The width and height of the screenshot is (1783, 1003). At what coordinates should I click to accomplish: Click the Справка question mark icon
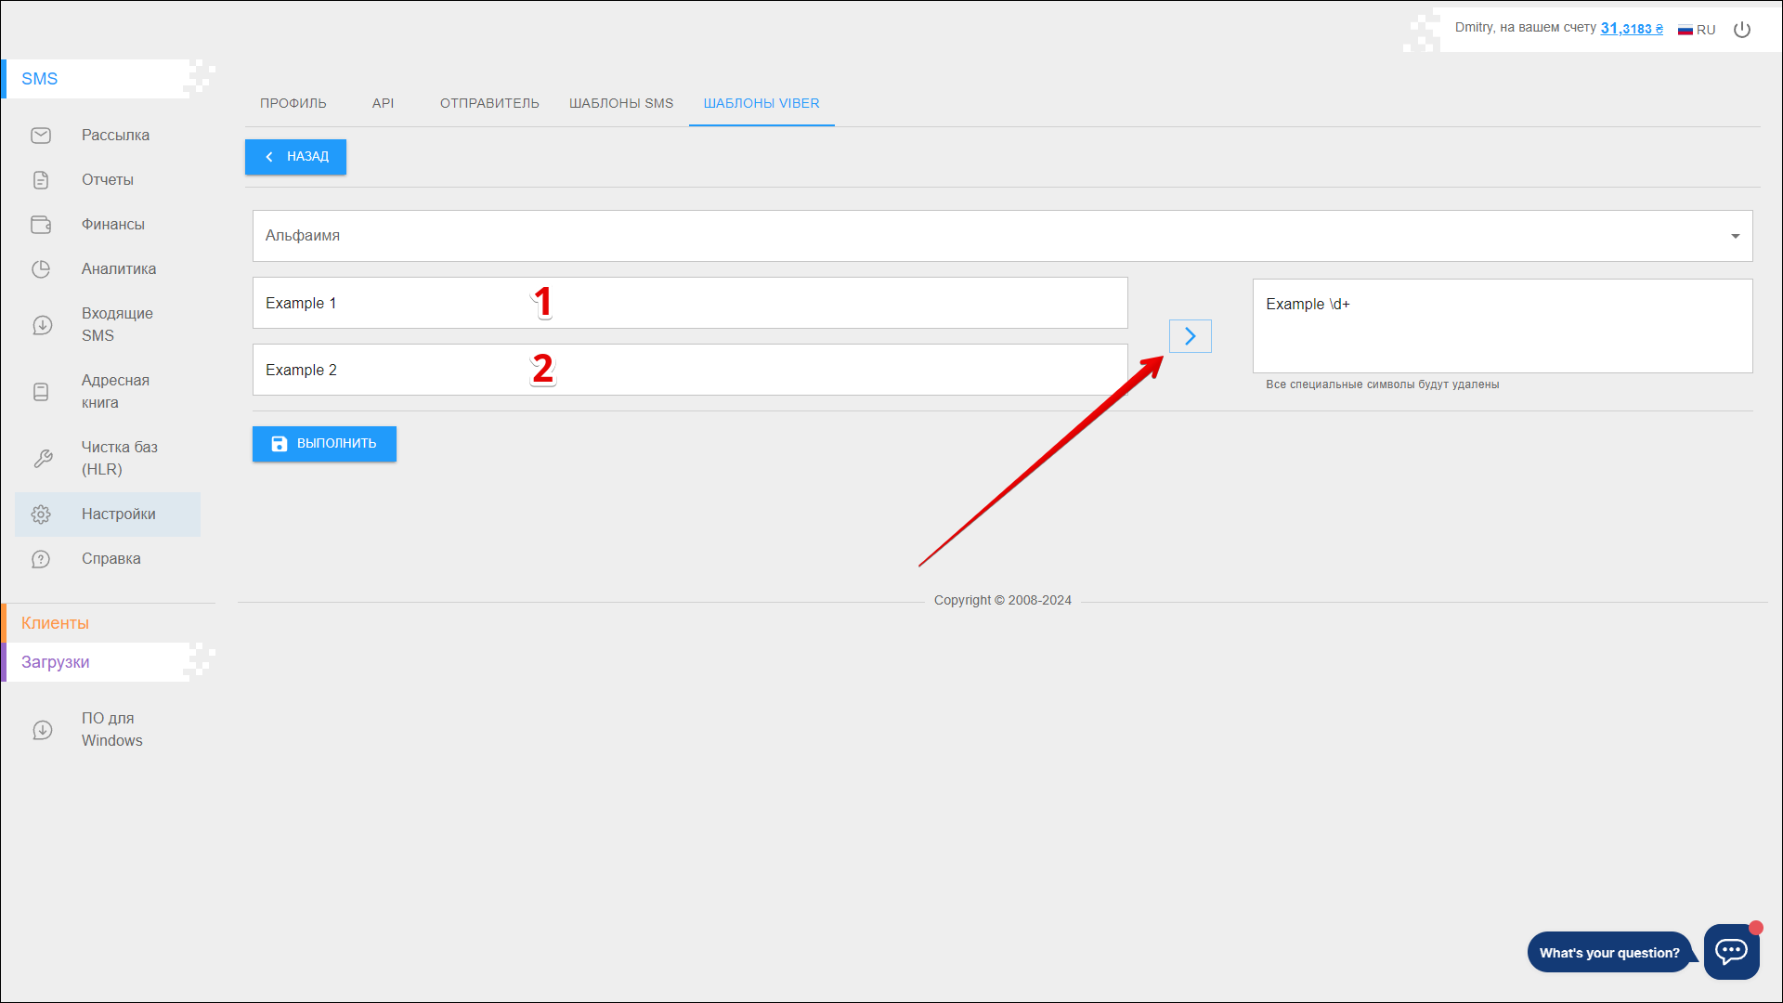41,559
